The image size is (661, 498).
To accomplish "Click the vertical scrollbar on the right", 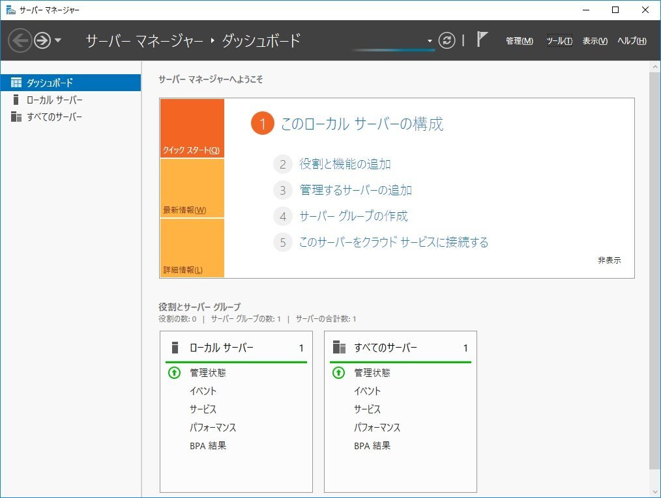I will 655,260.
